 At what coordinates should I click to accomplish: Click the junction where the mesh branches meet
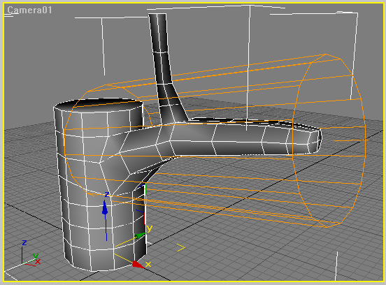[x=170, y=133]
